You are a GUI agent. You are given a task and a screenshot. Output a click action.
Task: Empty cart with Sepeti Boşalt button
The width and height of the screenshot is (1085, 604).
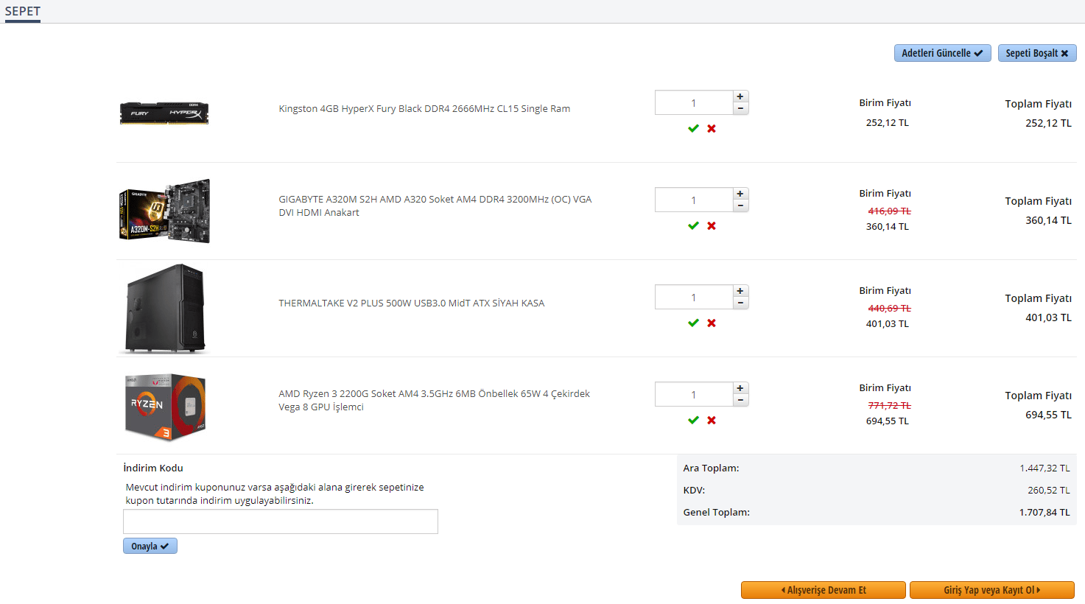tap(1036, 53)
